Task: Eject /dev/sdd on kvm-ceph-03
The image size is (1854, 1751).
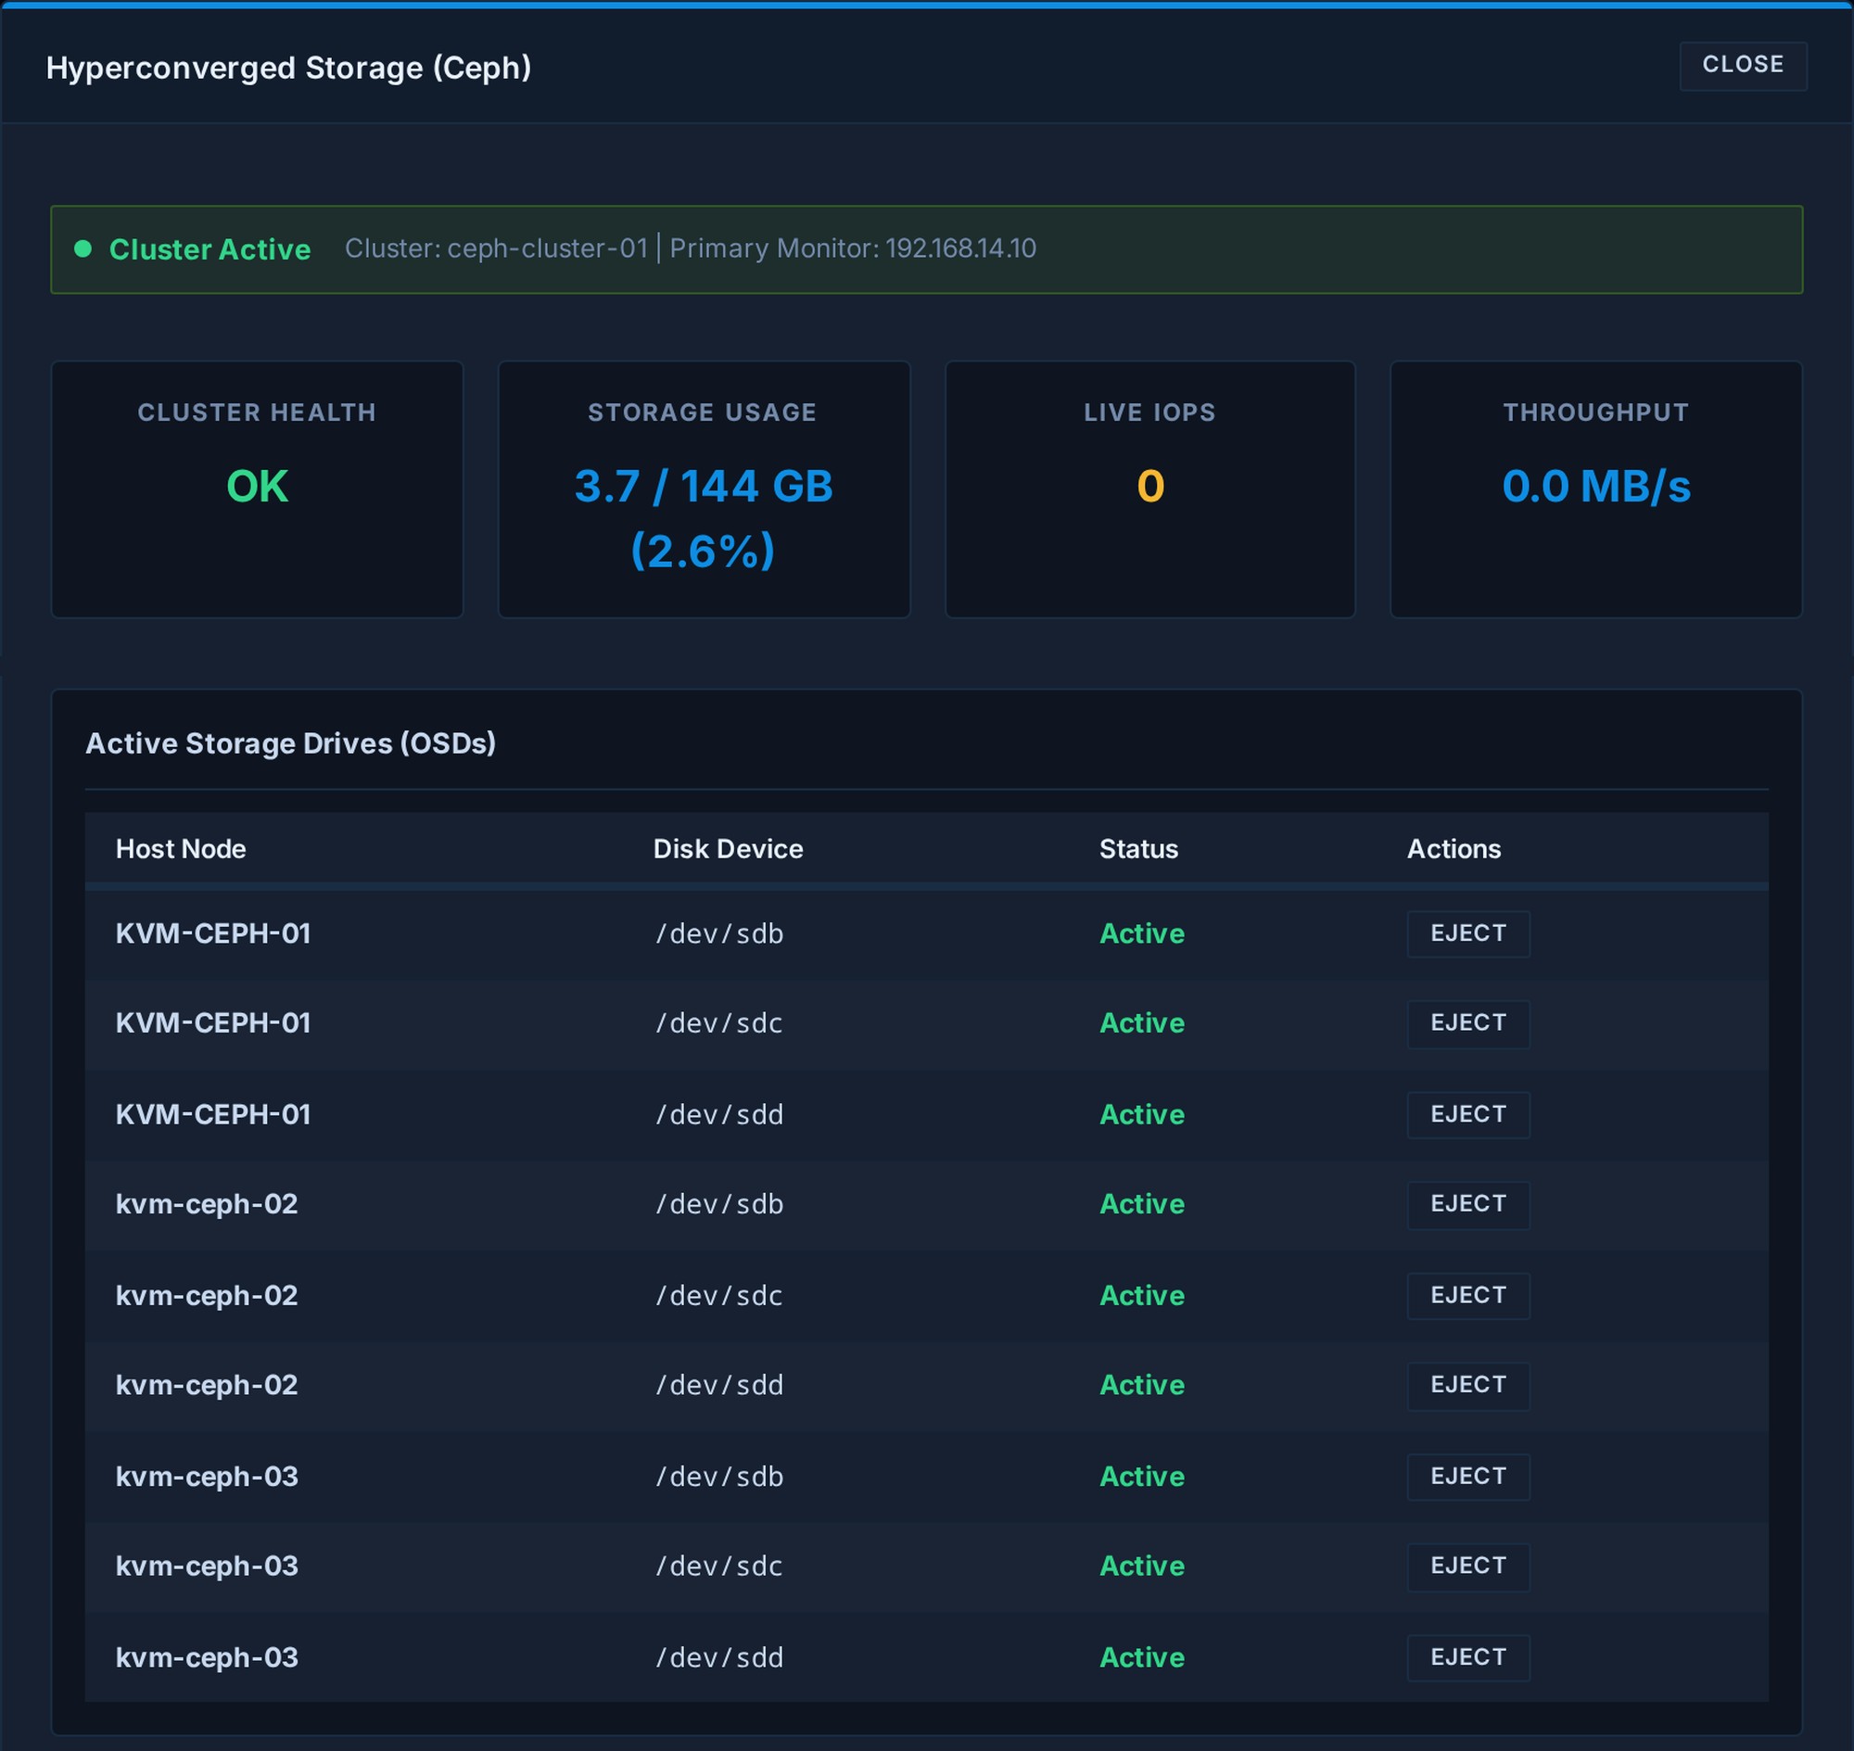Action: click(1468, 1657)
